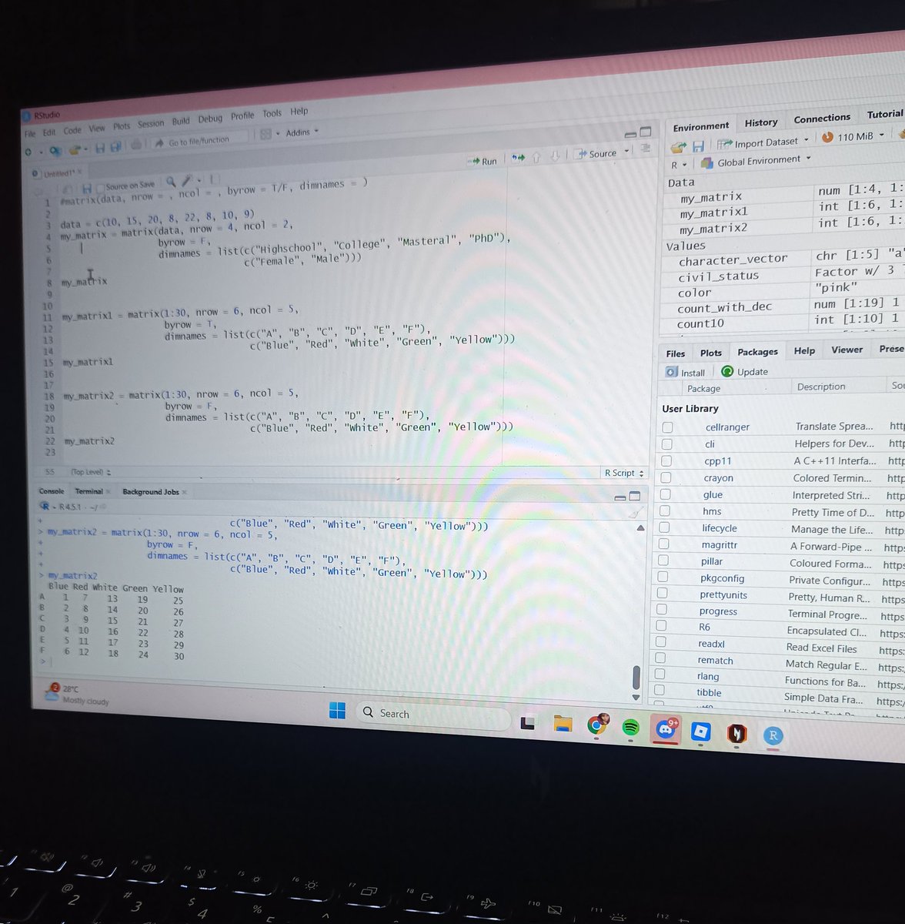The image size is (905, 924).
Task: Click the Go to file/function field
Action: (x=199, y=141)
